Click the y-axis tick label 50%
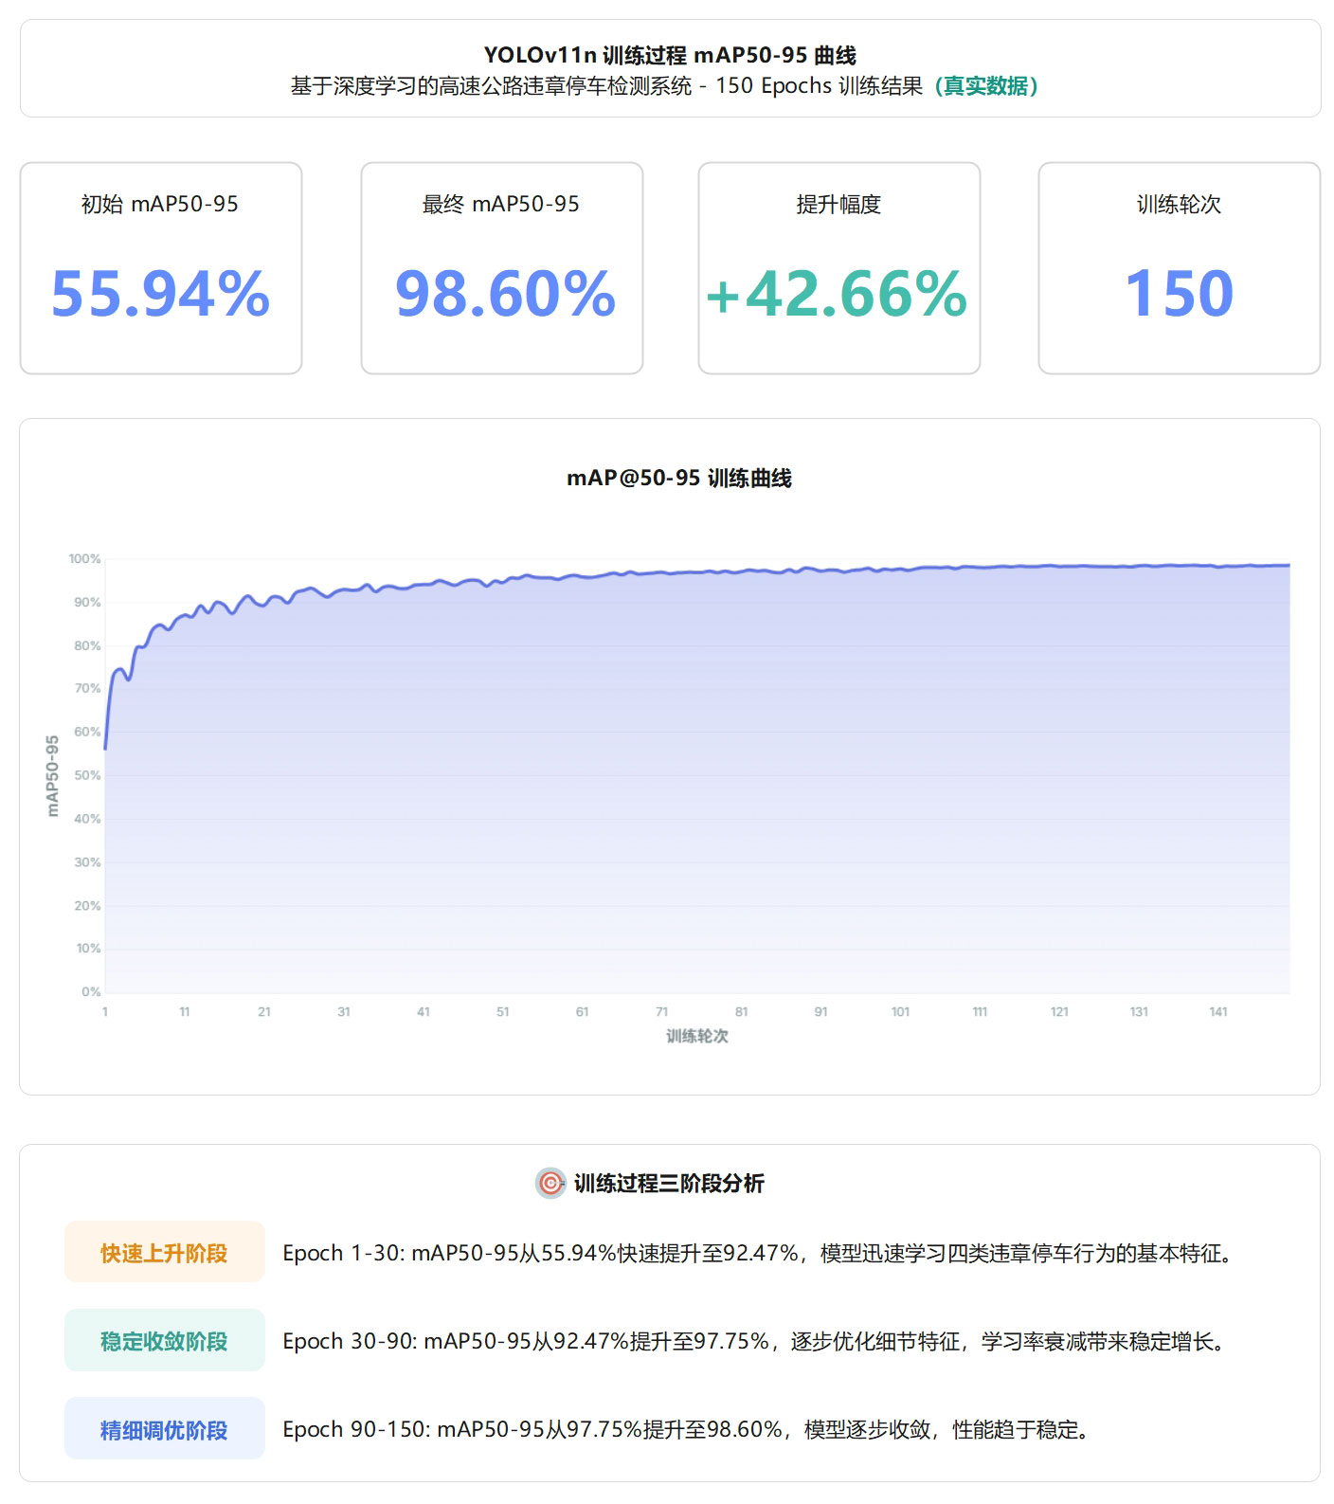Viewport: 1334px width, 1504px height. pos(87,775)
